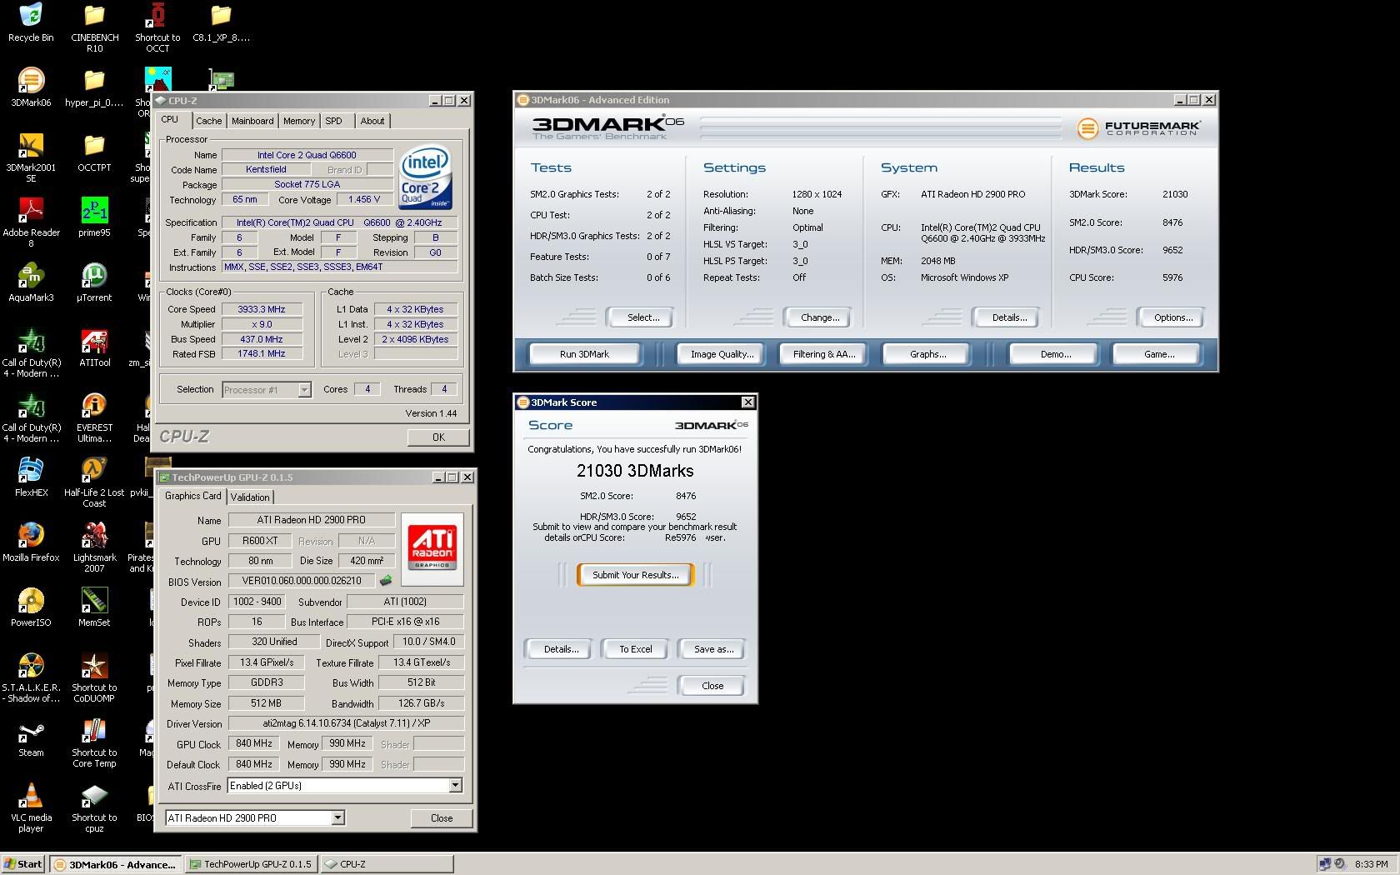The width and height of the screenshot is (1400, 875).
Task: Click the To Excel button
Action: (636, 649)
